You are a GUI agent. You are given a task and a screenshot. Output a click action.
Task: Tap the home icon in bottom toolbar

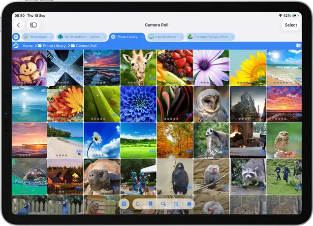(189, 204)
